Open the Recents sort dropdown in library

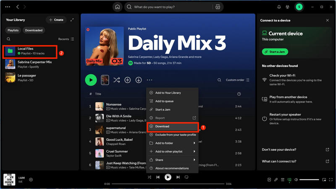(x=66, y=39)
